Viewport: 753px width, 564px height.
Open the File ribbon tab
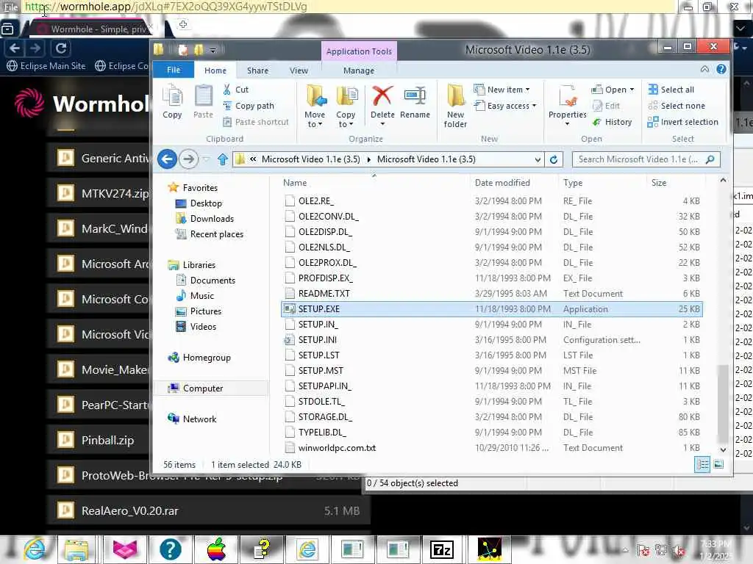174,70
